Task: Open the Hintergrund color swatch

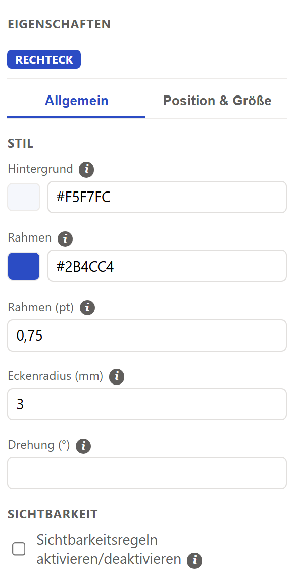Action: coord(24,197)
